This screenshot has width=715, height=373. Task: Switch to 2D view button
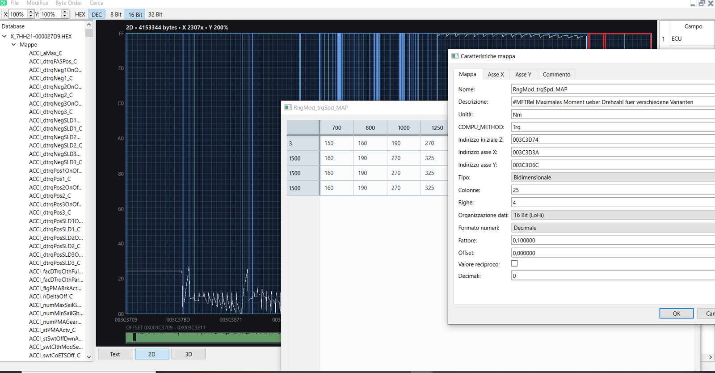(152, 354)
